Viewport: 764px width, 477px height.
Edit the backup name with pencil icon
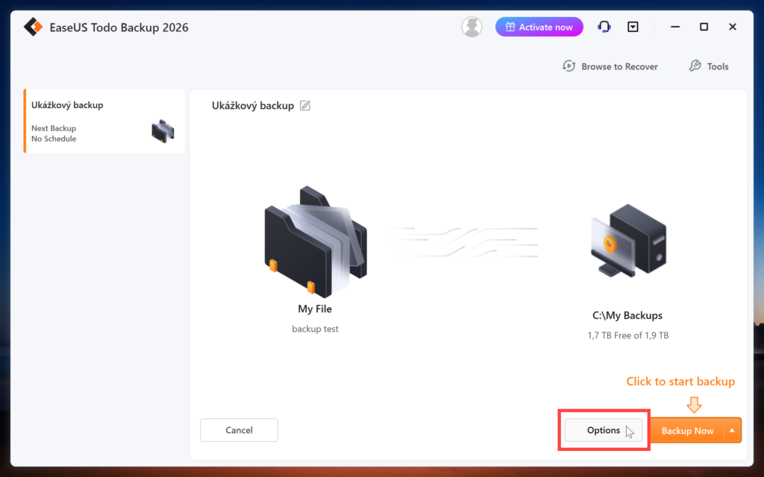point(305,106)
